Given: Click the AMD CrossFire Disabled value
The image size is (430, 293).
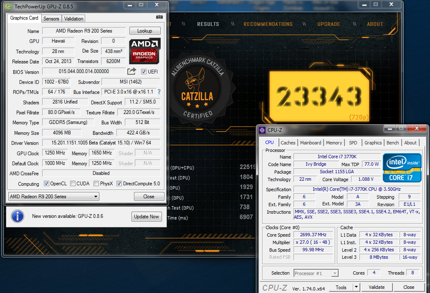Looking at the screenshot, I should click(101, 173).
